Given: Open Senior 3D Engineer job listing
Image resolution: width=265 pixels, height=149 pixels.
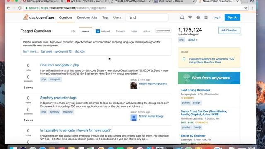Looking at the screenshot, I should (193, 136).
